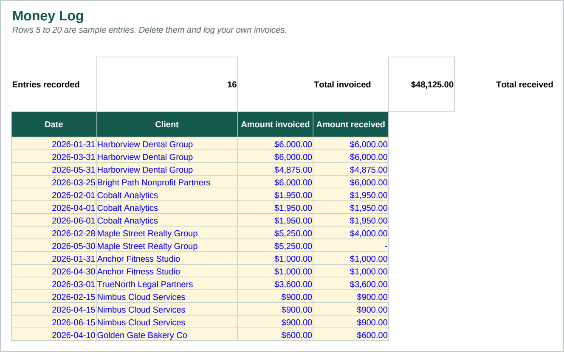This screenshot has width=564, height=352.
Task: Click the received $3,600.00 cell
Action: (351, 284)
